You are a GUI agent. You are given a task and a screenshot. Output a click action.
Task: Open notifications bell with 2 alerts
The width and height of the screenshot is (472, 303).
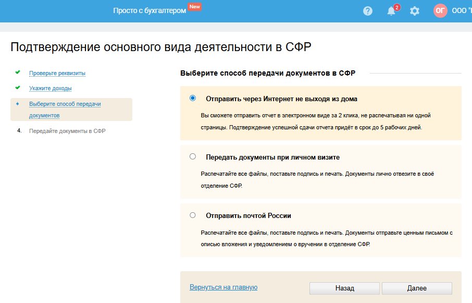coord(391,11)
